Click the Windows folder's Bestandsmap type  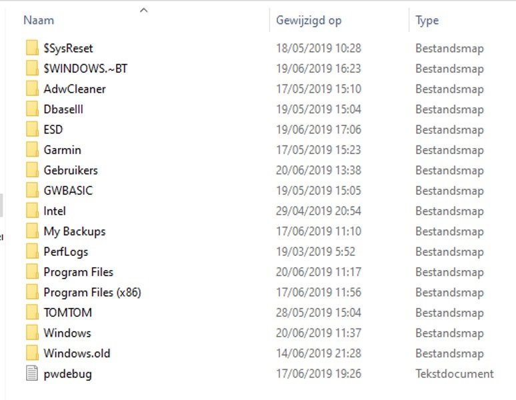point(449,333)
